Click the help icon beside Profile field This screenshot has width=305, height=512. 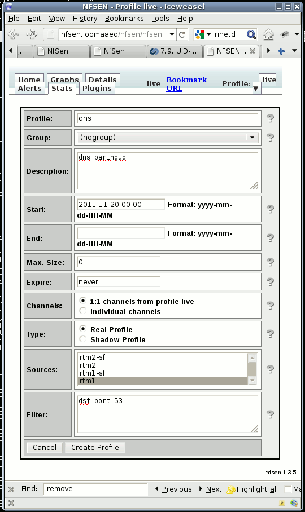[270, 118]
